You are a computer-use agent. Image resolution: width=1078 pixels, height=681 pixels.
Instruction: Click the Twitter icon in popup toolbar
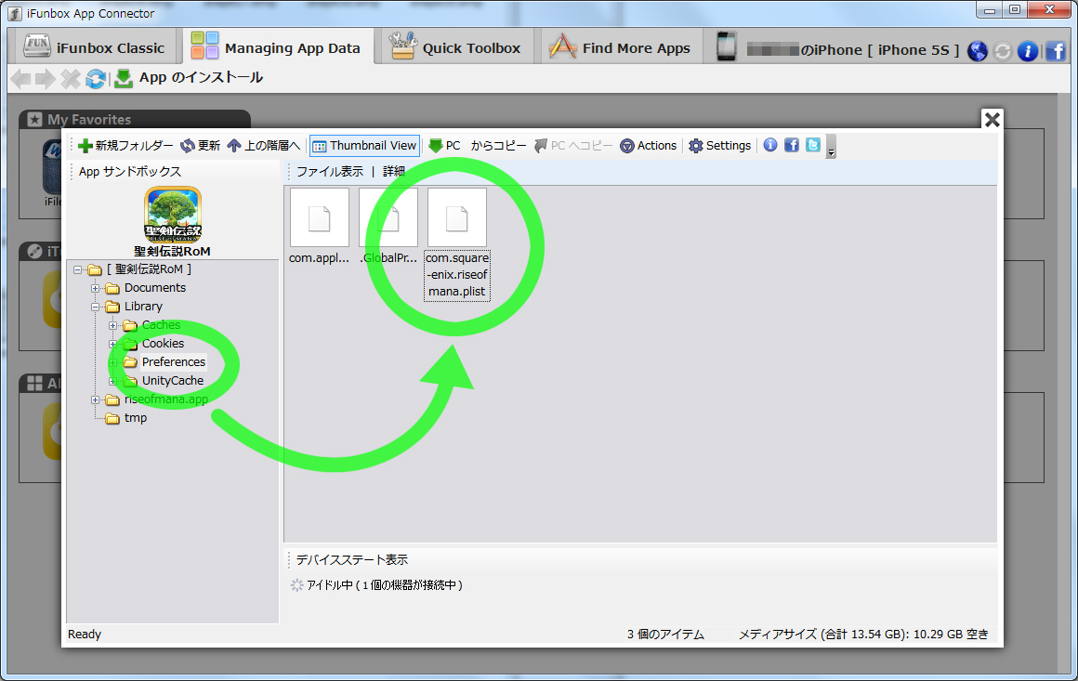coord(812,145)
